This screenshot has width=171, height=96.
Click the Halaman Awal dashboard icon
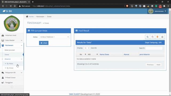pos(3,35)
